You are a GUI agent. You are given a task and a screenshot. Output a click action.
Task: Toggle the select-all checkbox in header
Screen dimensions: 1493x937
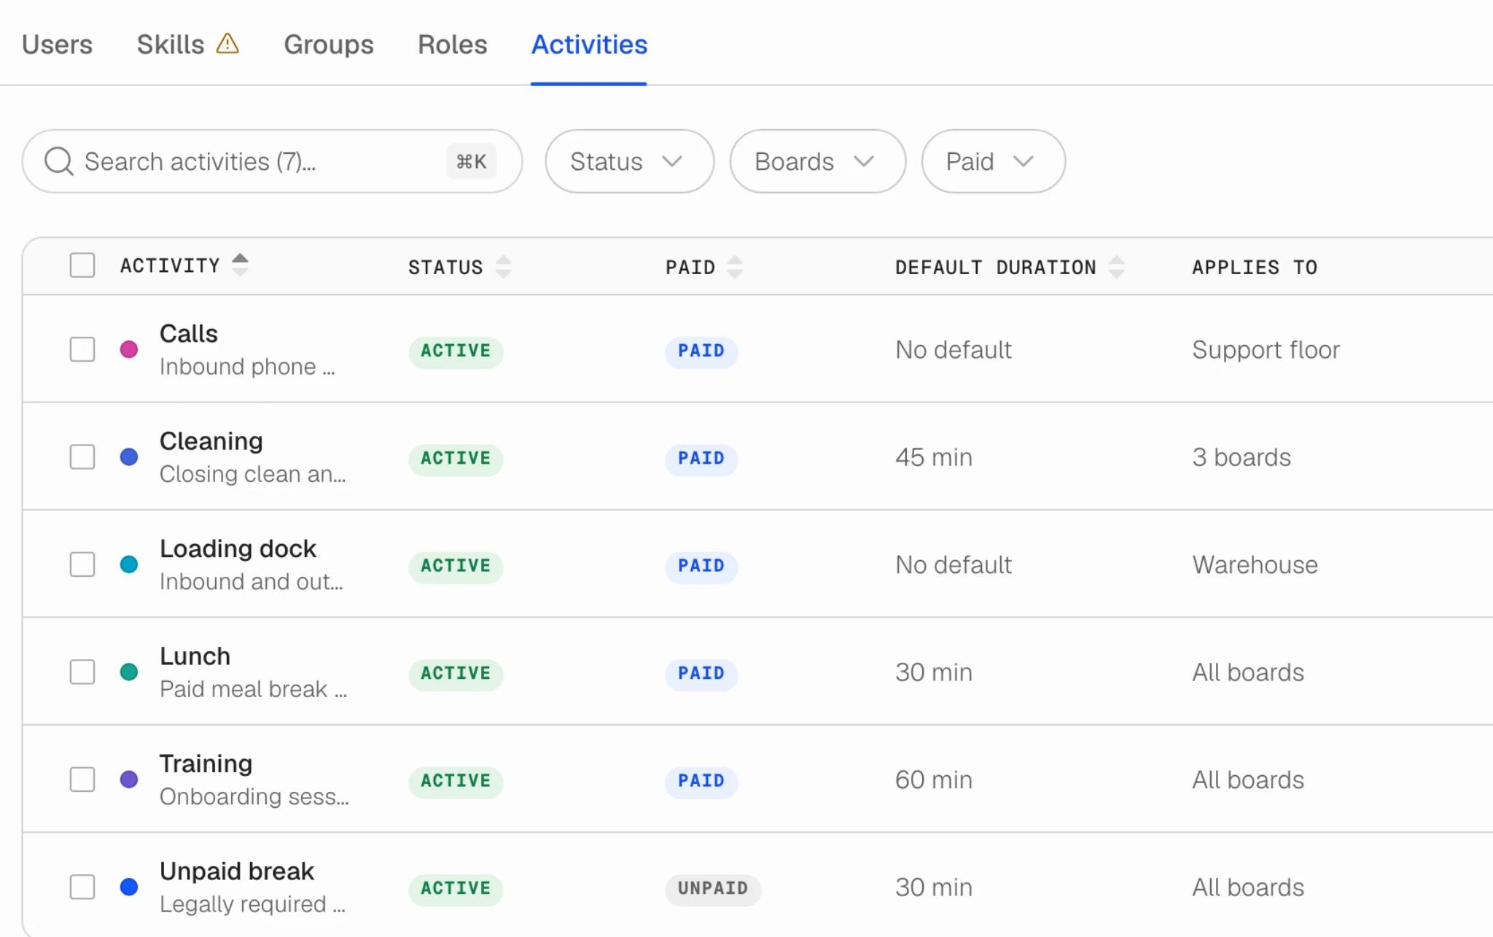(82, 265)
